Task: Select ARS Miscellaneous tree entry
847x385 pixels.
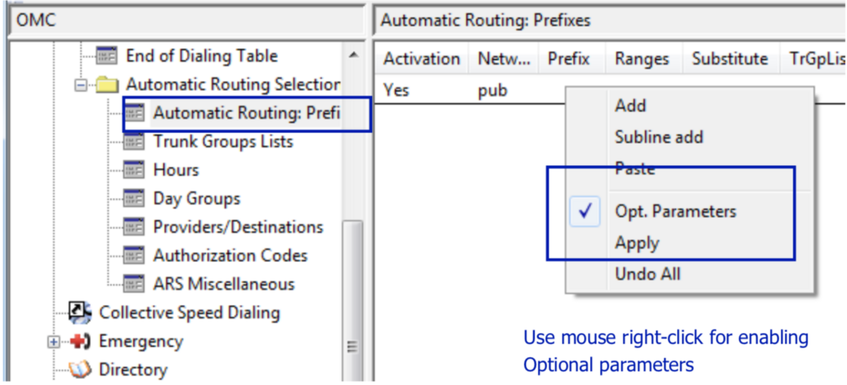Action: pos(224,284)
